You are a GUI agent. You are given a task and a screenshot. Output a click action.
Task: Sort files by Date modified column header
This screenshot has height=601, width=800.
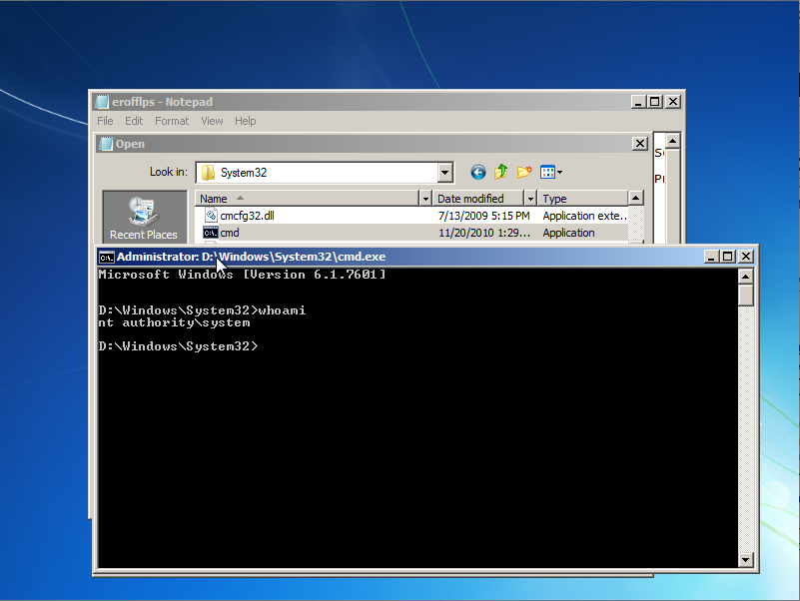[x=478, y=199]
